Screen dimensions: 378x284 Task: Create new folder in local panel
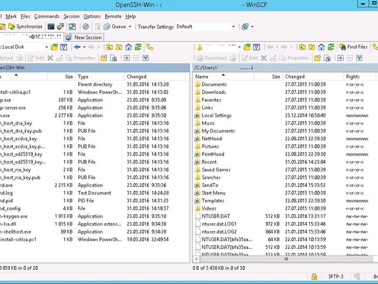pyautogui.click(x=104, y=58)
